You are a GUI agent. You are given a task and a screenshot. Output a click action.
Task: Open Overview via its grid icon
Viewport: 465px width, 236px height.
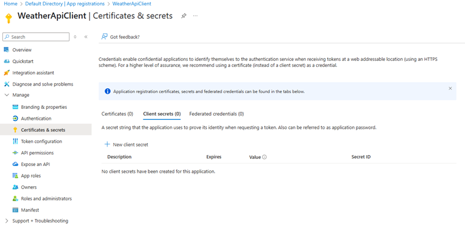pos(7,50)
